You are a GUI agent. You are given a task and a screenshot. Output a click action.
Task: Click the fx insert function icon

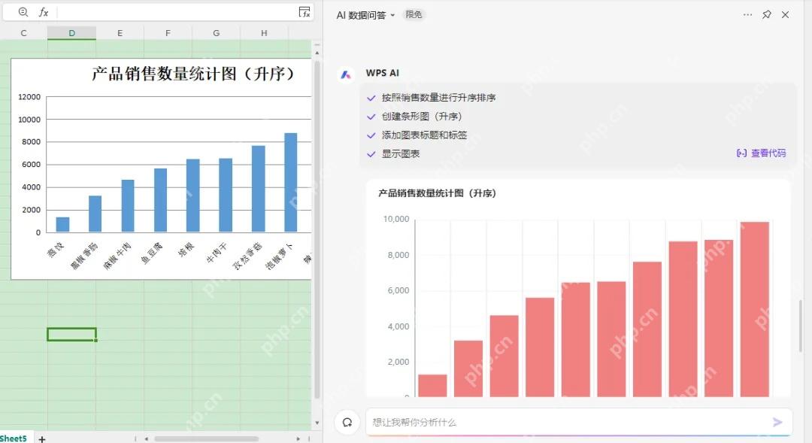44,12
